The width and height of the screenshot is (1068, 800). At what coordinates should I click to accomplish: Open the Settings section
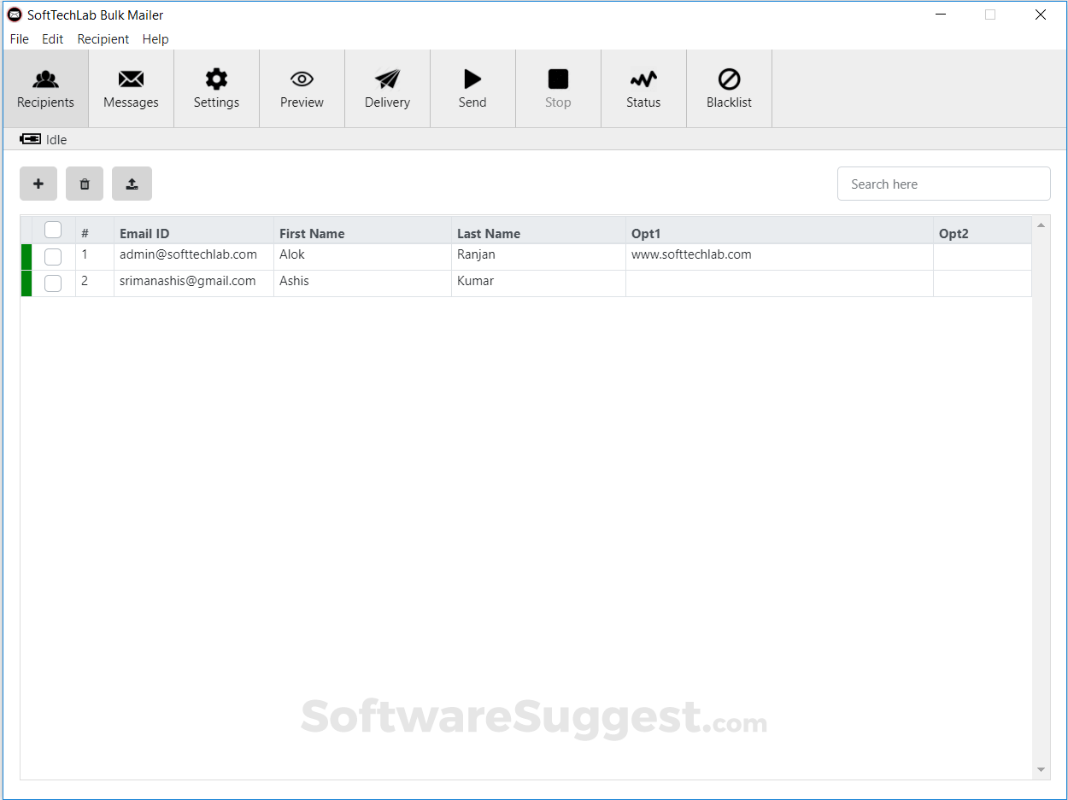pyautogui.click(x=215, y=88)
